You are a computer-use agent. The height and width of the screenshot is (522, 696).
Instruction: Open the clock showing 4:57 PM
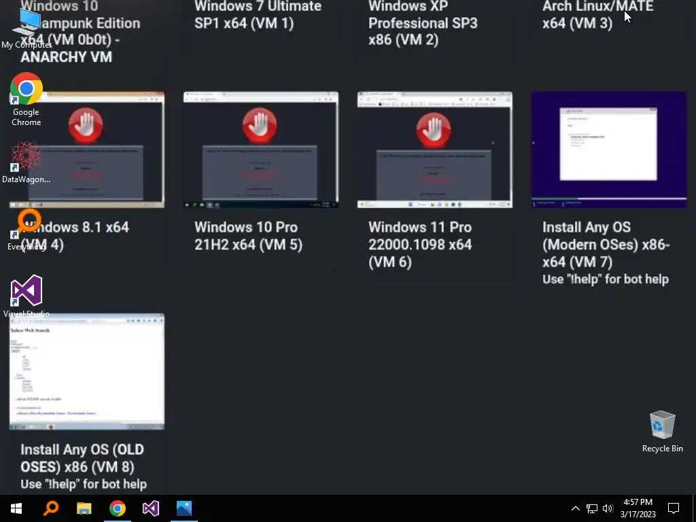[638, 508]
